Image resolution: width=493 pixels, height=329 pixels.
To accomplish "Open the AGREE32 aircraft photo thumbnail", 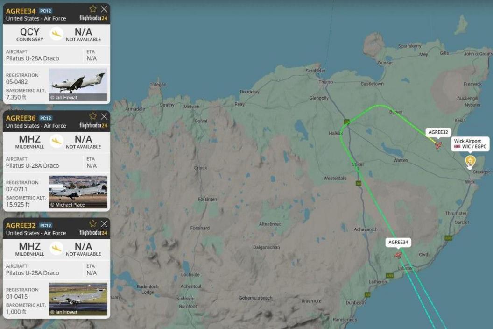I will pos(78,299).
